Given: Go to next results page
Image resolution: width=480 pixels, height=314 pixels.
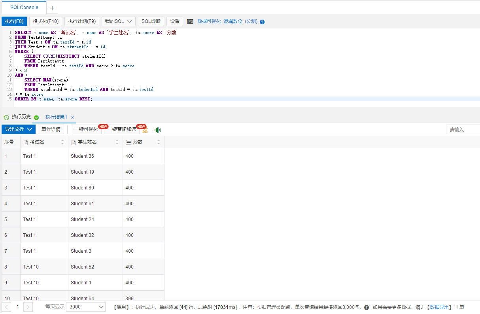Looking at the screenshot, I should pos(28,307).
